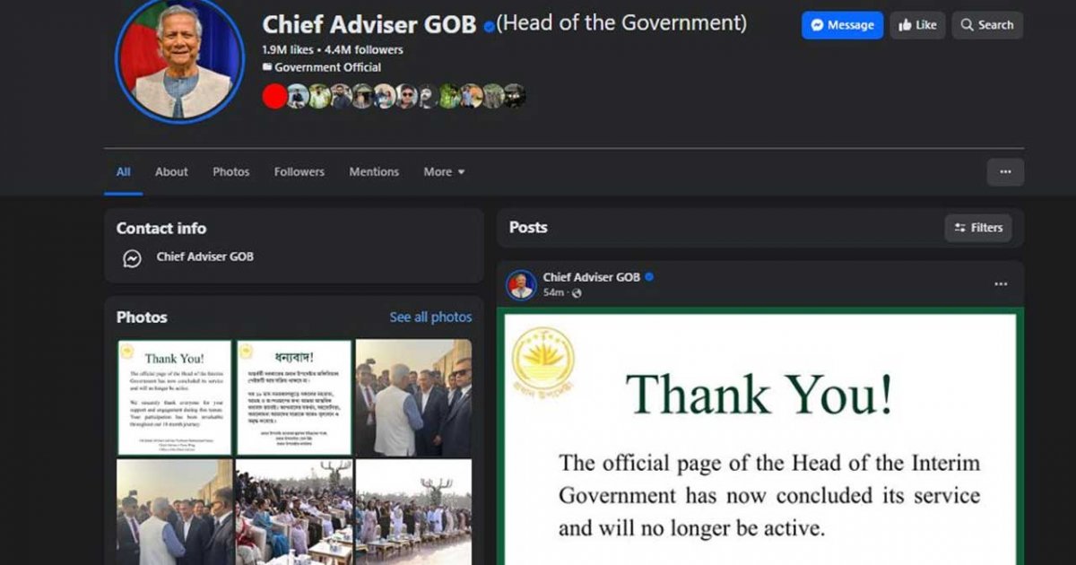Open the Mentions tab
Viewport: 1076px width, 565px height.
374,171
